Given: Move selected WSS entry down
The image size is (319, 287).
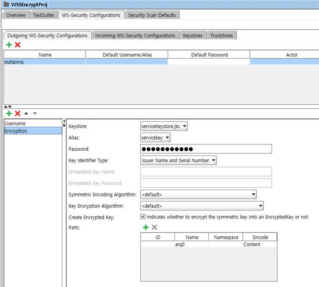Looking at the screenshot, I should tap(35, 113).
